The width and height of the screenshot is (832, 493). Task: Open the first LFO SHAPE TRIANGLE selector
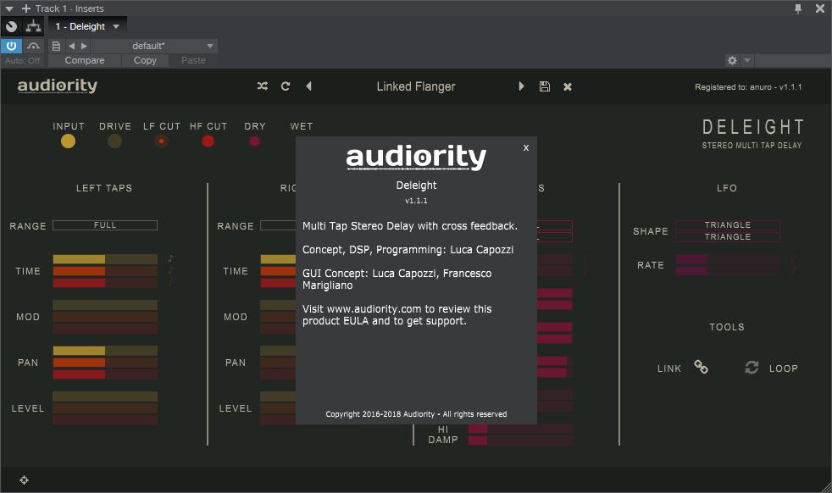click(728, 225)
